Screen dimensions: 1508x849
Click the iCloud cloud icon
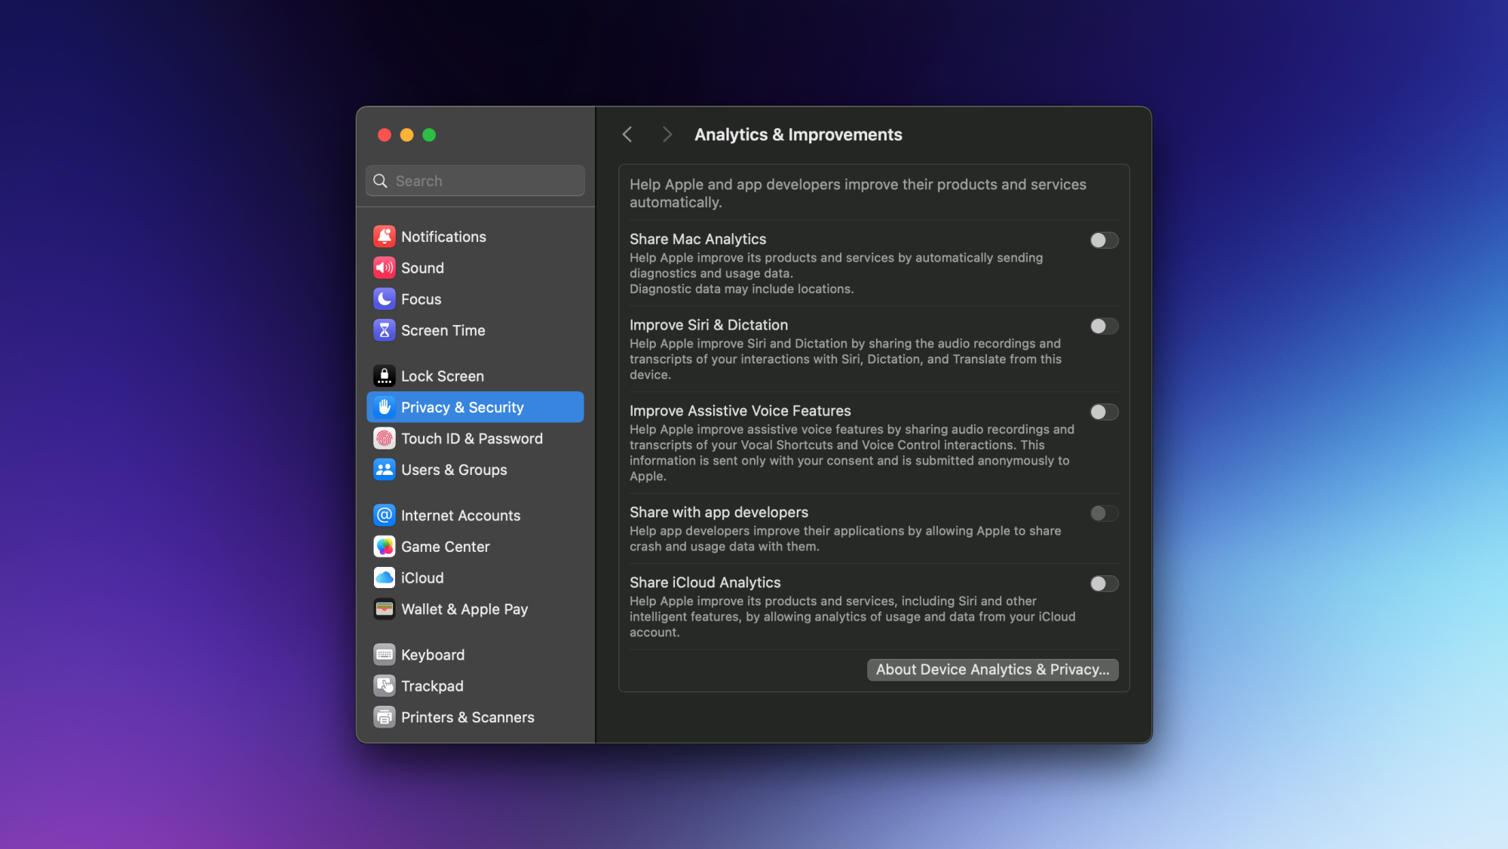[384, 578]
